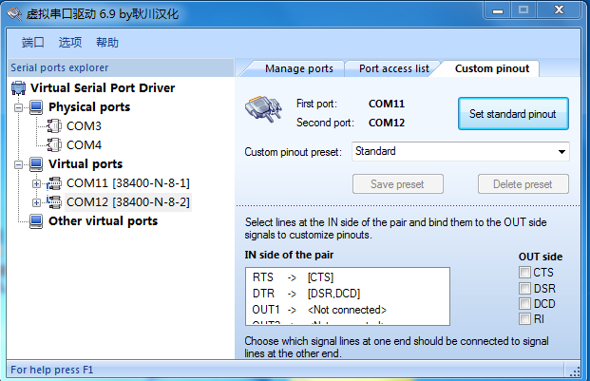590x381 pixels.
Task: Open the 端口 menu
Action: (x=32, y=42)
